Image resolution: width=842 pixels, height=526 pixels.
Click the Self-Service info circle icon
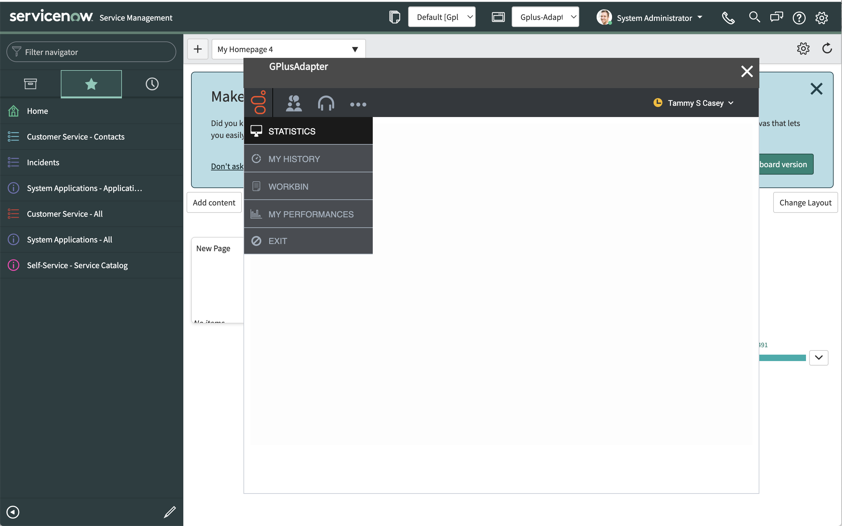13,266
